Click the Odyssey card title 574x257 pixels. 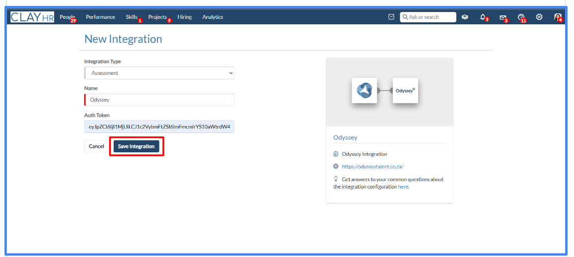(x=345, y=137)
